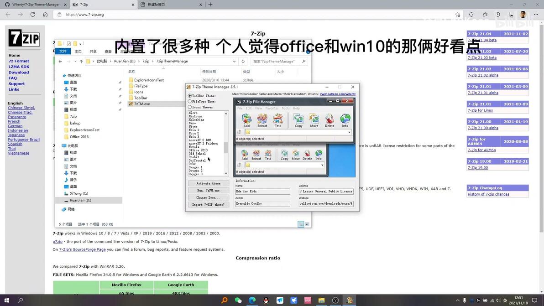The width and height of the screenshot is (544, 306).
Task: Select Moleskine in the theme list
Action: (x=196, y=119)
